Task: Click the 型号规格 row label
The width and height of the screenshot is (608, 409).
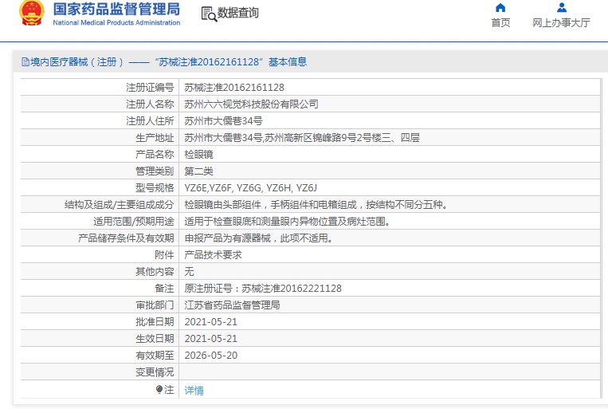Action: pos(155,188)
